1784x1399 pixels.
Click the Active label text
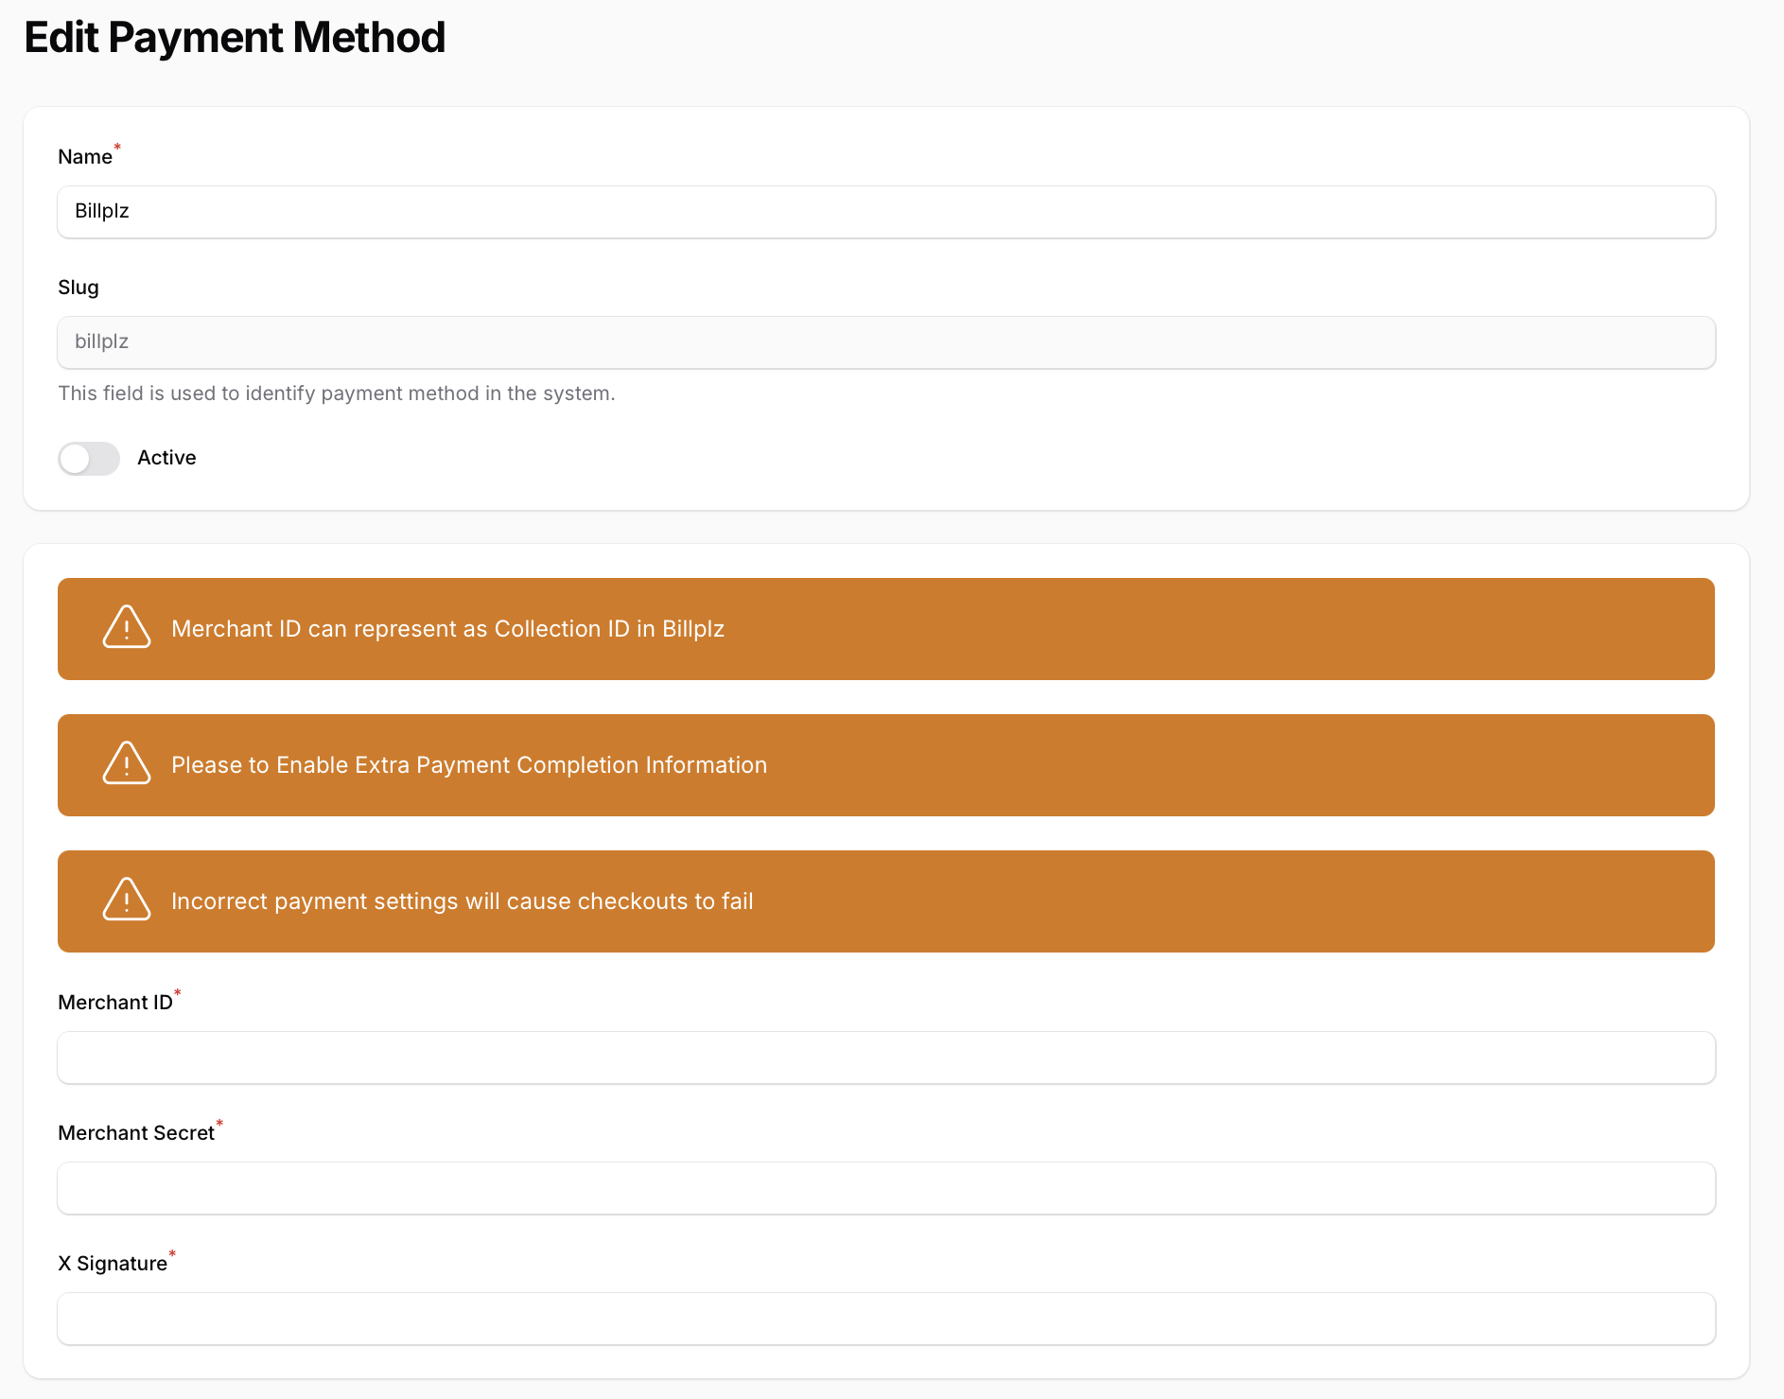166,458
